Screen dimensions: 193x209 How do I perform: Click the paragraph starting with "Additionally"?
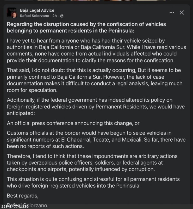pos(95,107)
